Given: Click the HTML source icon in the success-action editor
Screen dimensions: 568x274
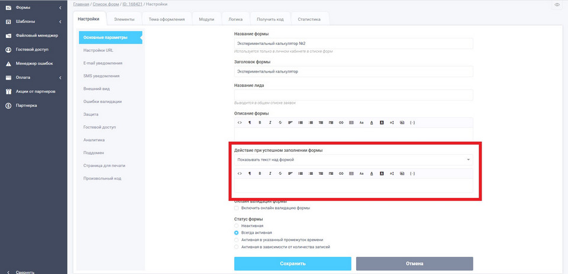Looking at the screenshot, I should 240,174.
